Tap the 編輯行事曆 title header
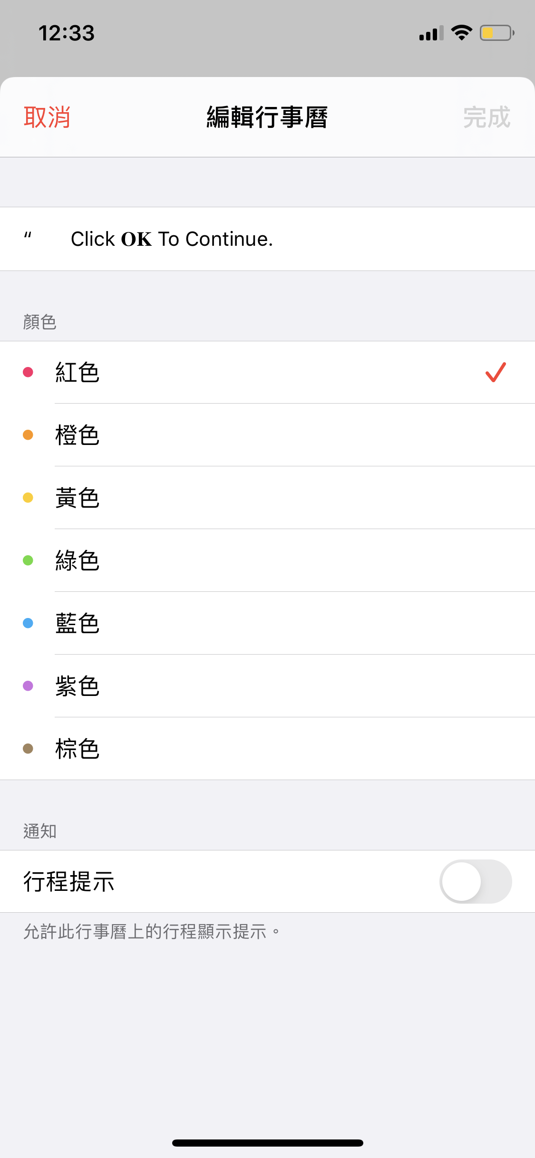The width and height of the screenshot is (535, 1158). (x=267, y=117)
